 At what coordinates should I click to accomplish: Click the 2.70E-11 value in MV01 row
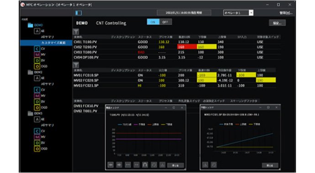[x=225, y=75]
